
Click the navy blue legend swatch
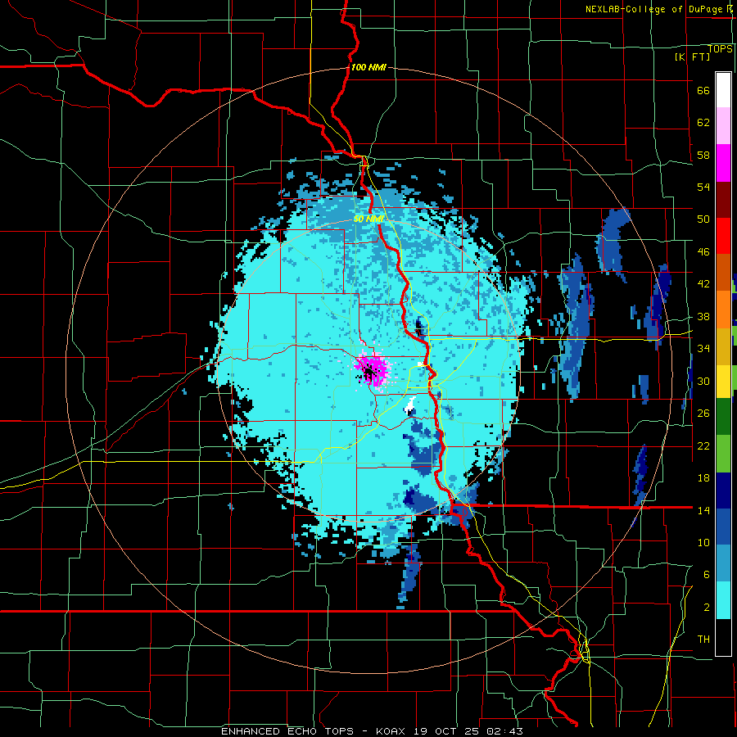pyautogui.click(x=723, y=491)
